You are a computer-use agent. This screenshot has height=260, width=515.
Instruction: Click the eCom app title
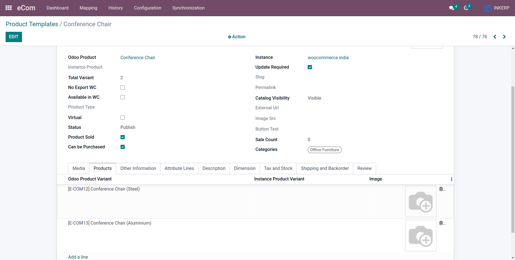[26, 8]
